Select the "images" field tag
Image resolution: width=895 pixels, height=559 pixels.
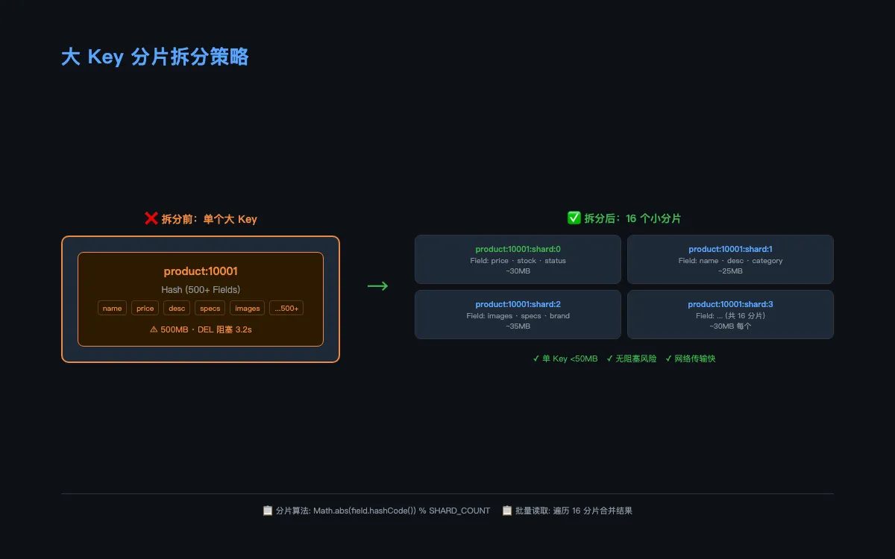(x=247, y=308)
